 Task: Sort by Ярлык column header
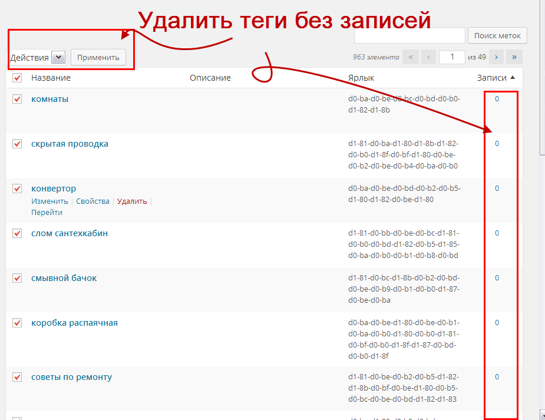pos(361,78)
